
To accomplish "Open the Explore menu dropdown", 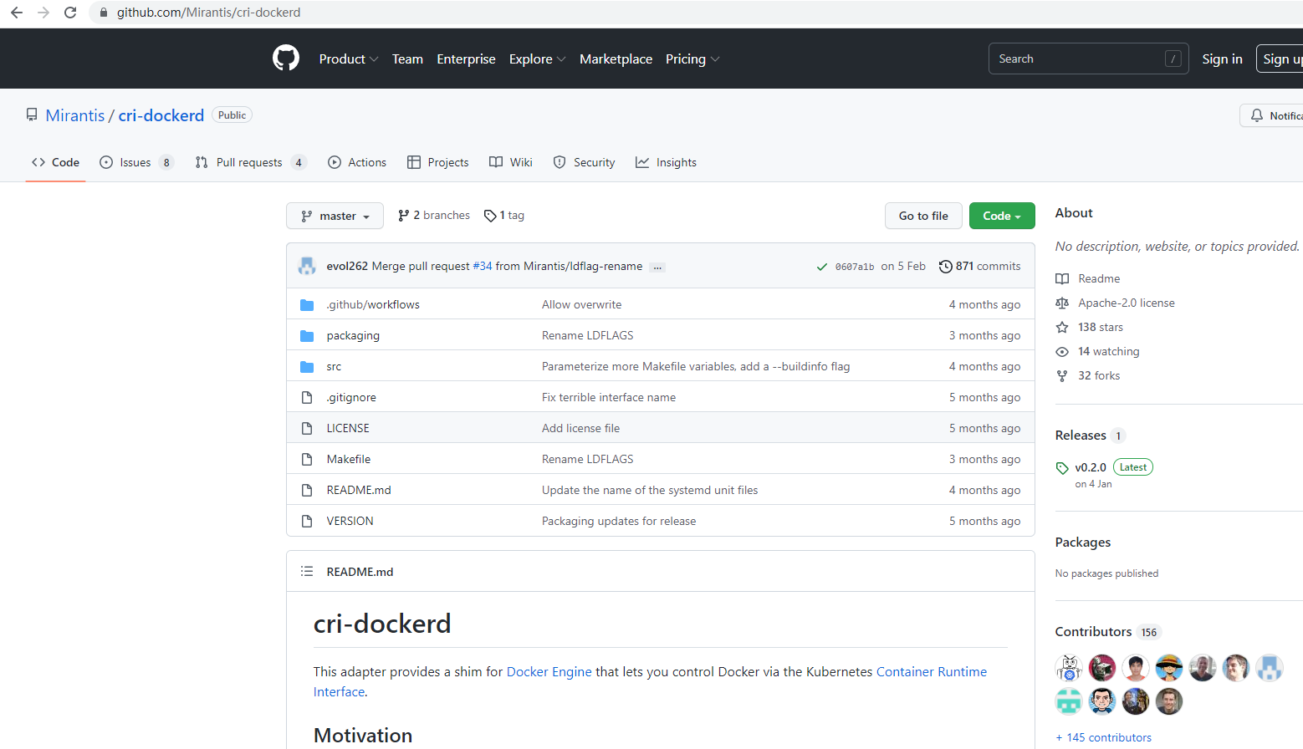I will click(x=538, y=59).
